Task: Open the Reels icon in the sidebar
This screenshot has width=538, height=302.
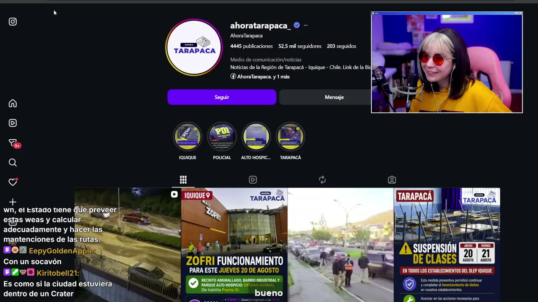Action: click(x=13, y=123)
